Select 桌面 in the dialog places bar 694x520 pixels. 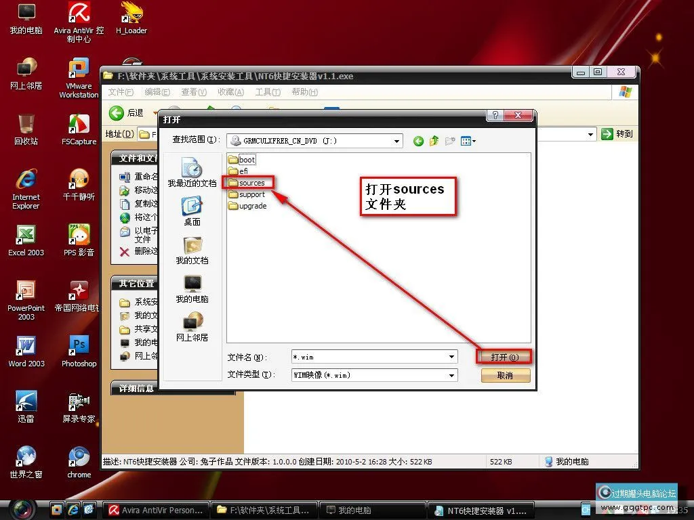192,211
